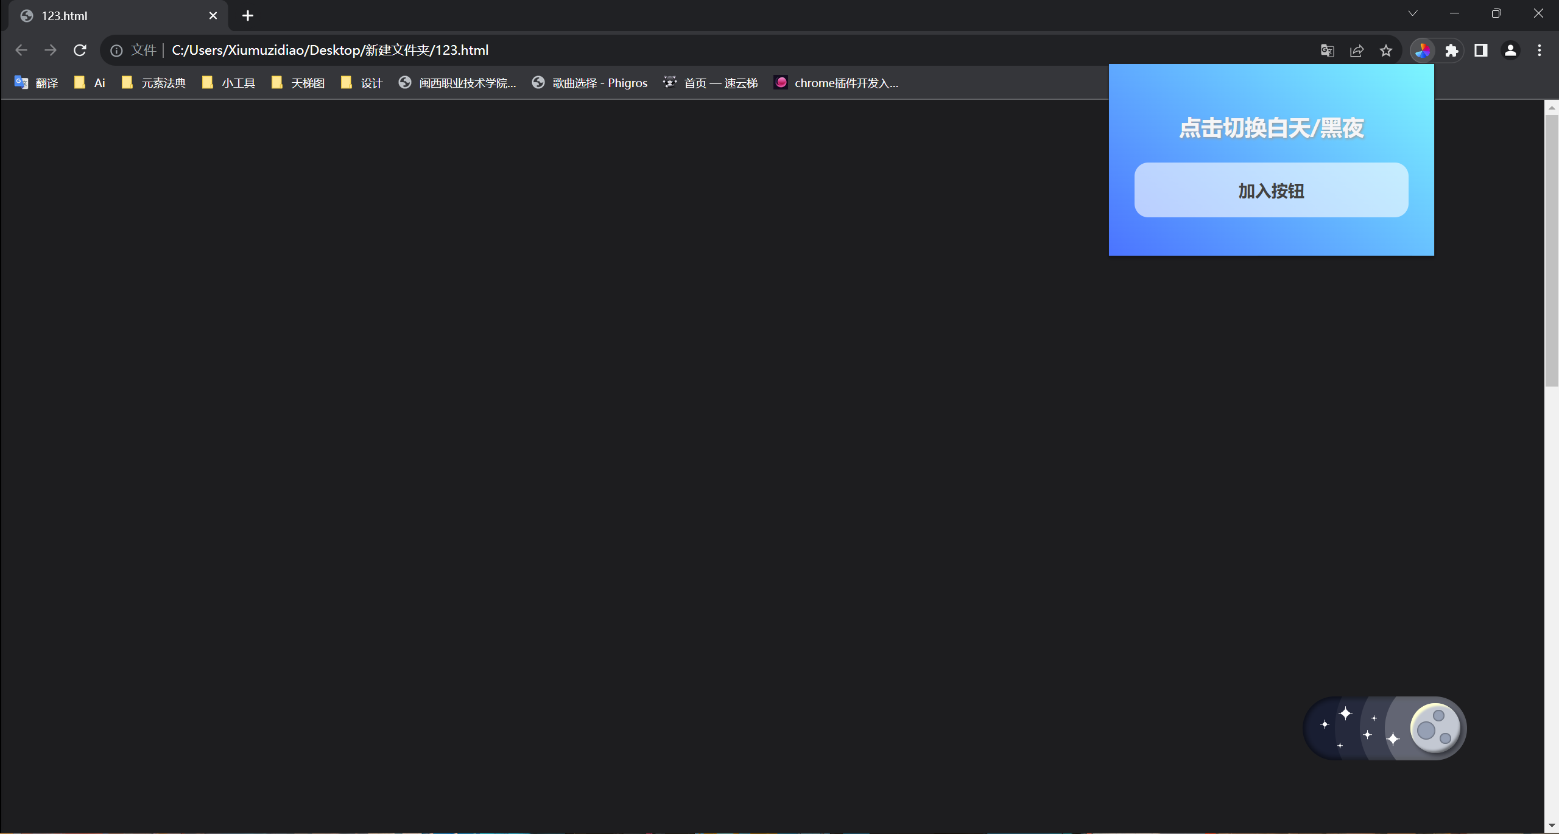1559x834 pixels.
Task: Open the Chrome profile avatar
Action: pos(1510,51)
